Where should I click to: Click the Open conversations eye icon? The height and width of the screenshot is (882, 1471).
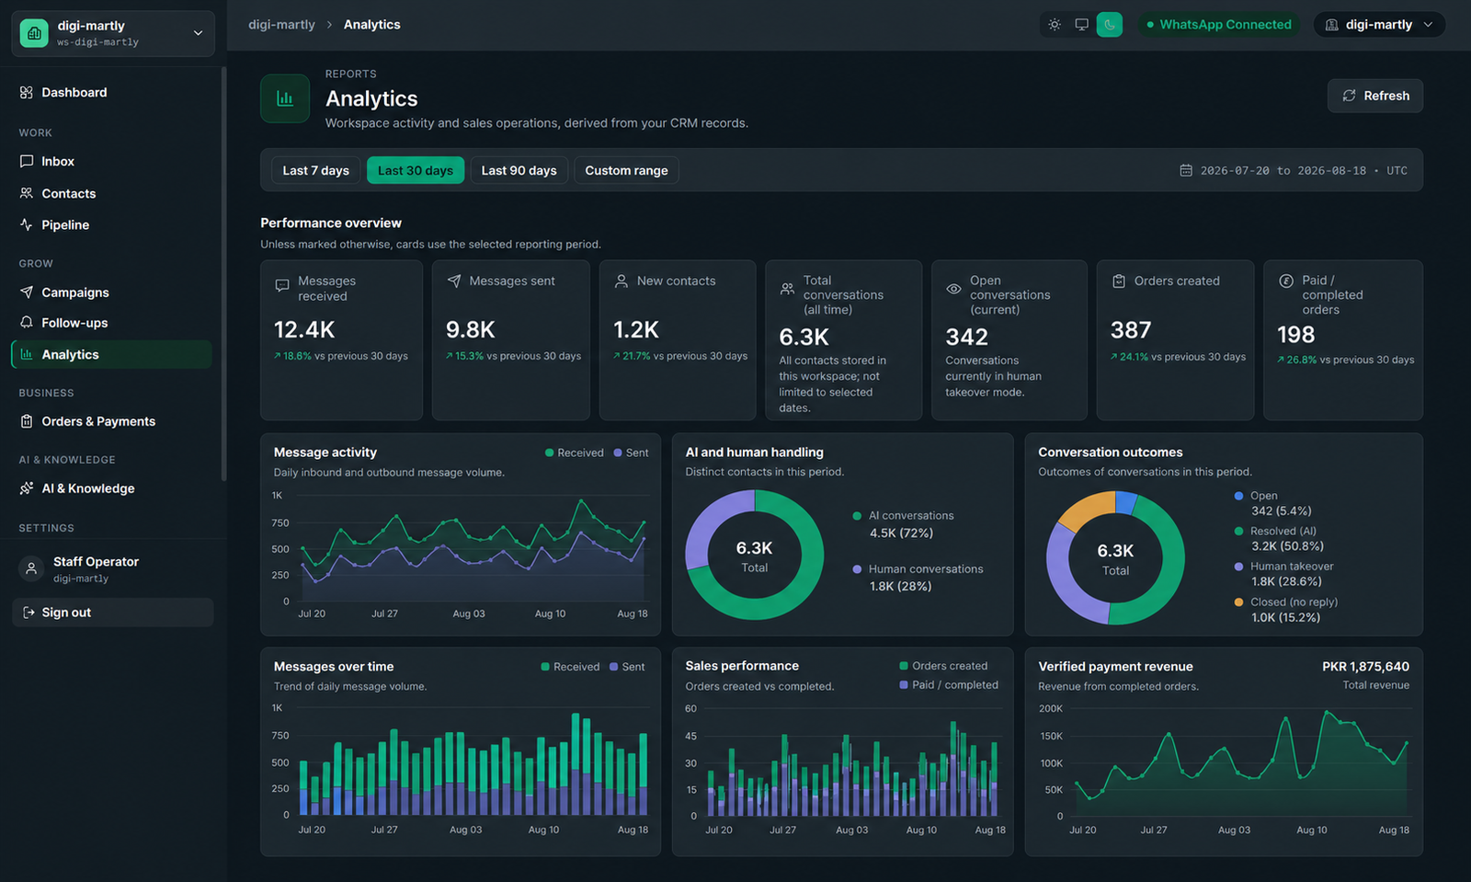(953, 289)
